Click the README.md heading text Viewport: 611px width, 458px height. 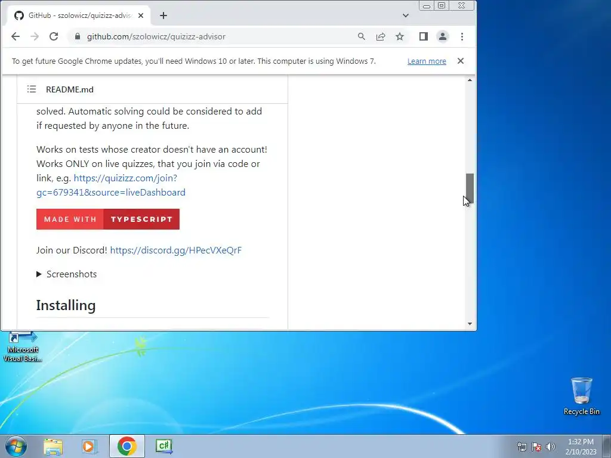point(70,89)
